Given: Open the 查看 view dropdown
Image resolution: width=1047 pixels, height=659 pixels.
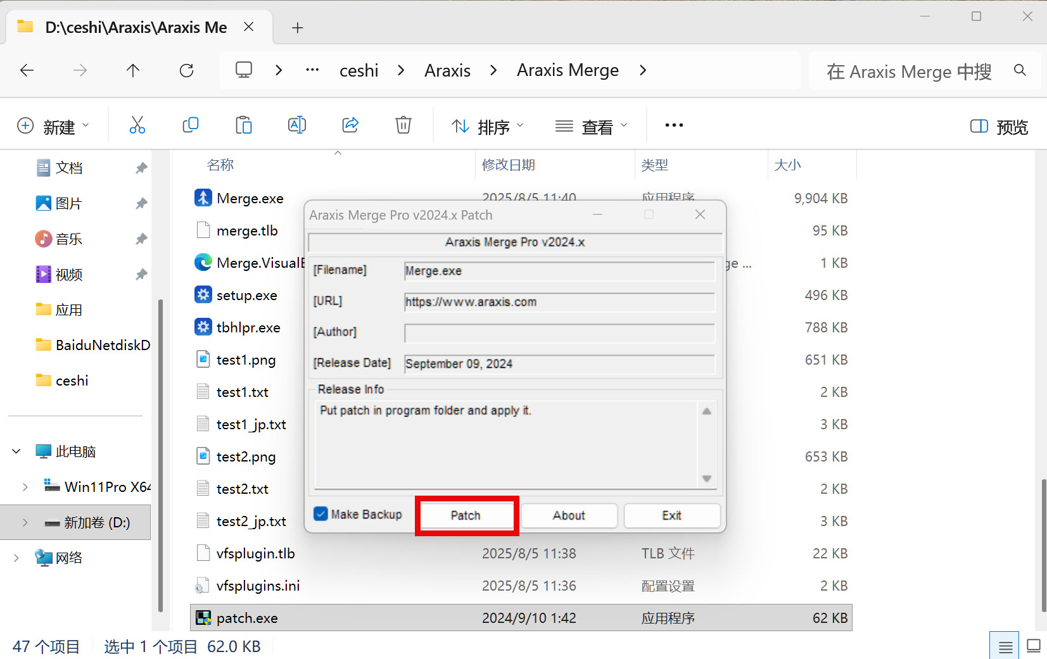Looking at the screenshot, I should click(591, 127).
